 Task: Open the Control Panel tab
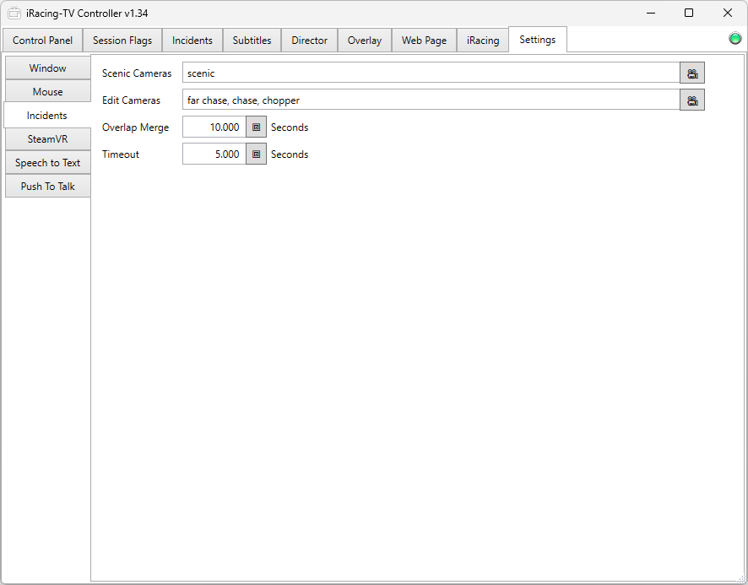point(42,40)
